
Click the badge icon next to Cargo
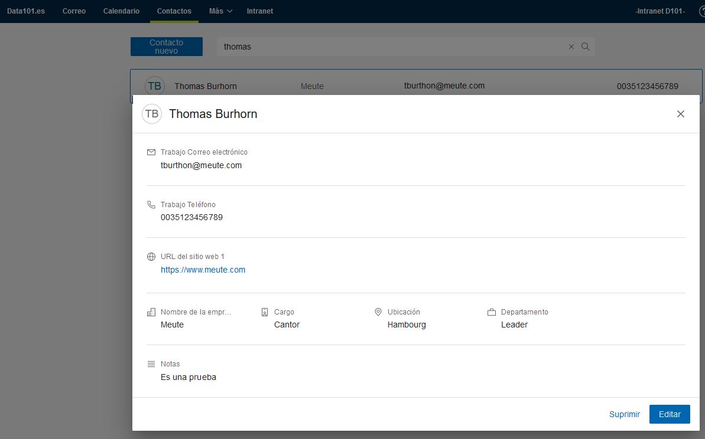(265, 312)
